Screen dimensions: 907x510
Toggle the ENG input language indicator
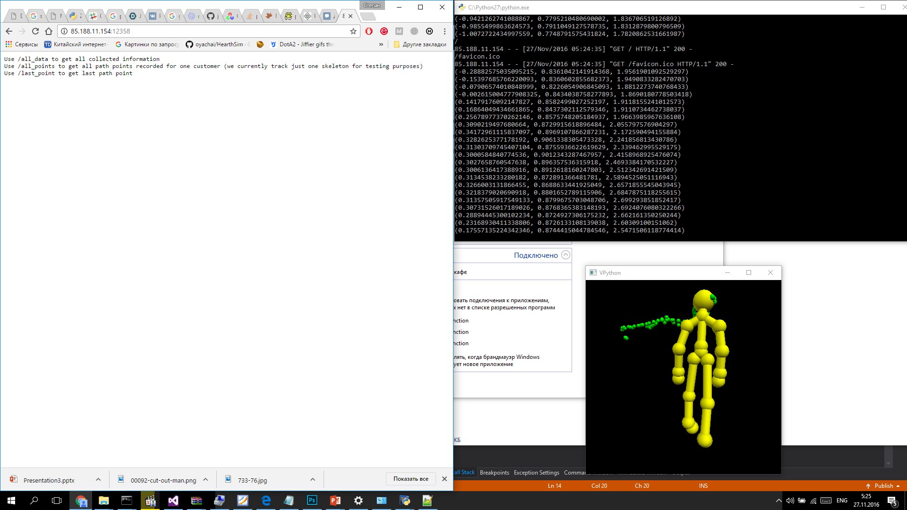click(x=842, y=501)
